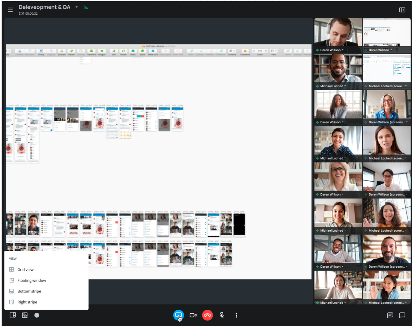Open the three-dot more options menu
Viewport: 412px width, 326px height.
pyautogui.click(x=236, y=315)
